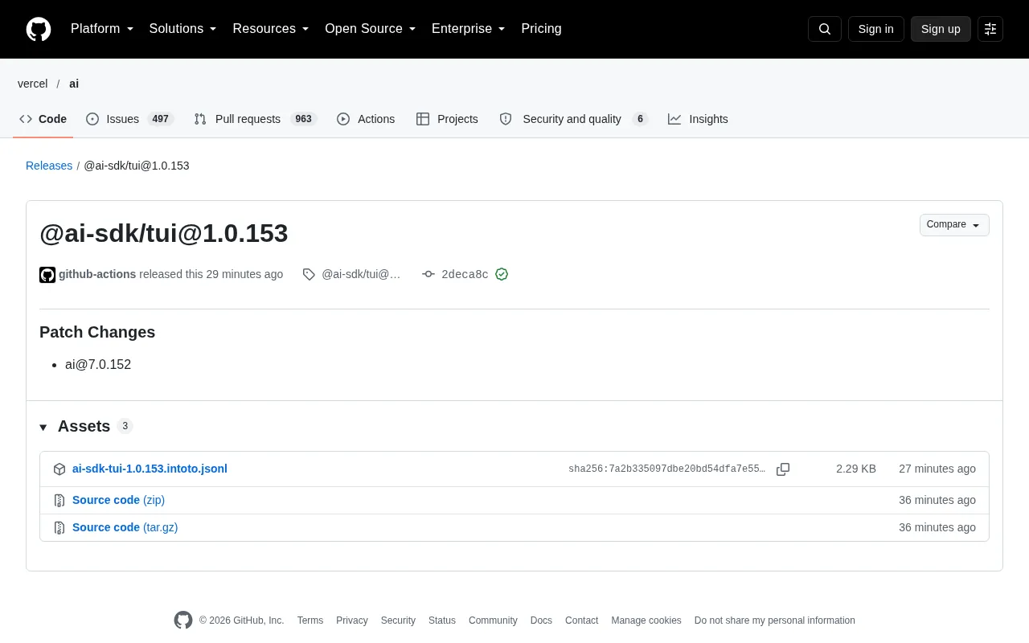The width and height of the screenshot is (1029, 643).
Task: Click the green verified check icon
Action: tap(502, 274)
